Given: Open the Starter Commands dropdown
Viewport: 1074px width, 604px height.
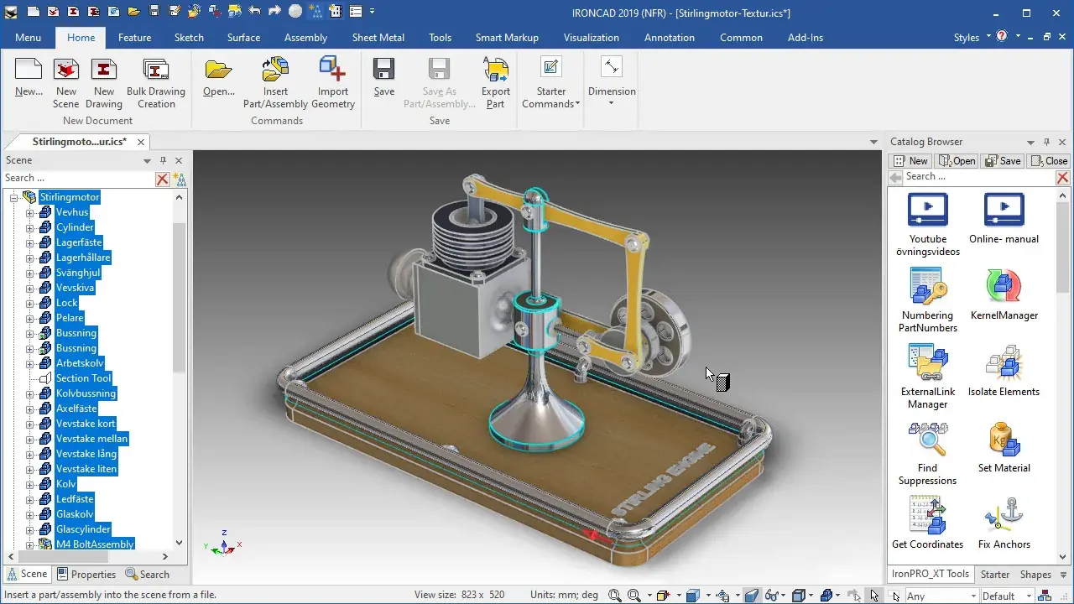Looking at the screenshot, I should (x=550, y=83).
